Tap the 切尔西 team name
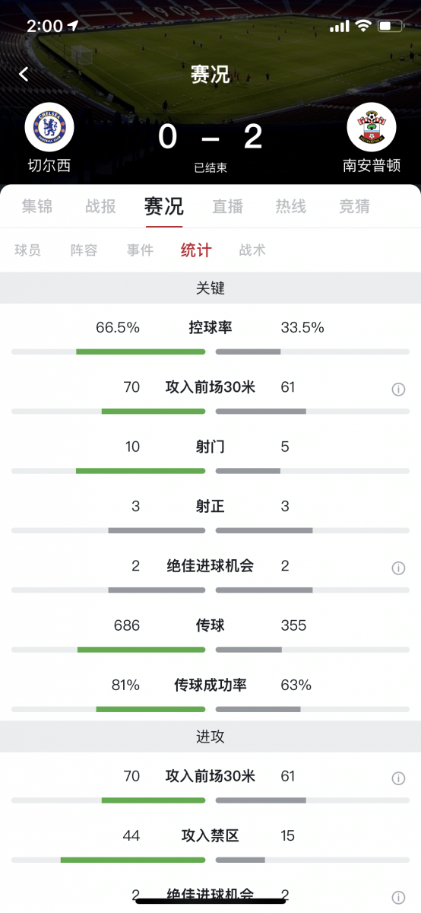The height and width of the screenshot is (913, 421). [49, 165]
